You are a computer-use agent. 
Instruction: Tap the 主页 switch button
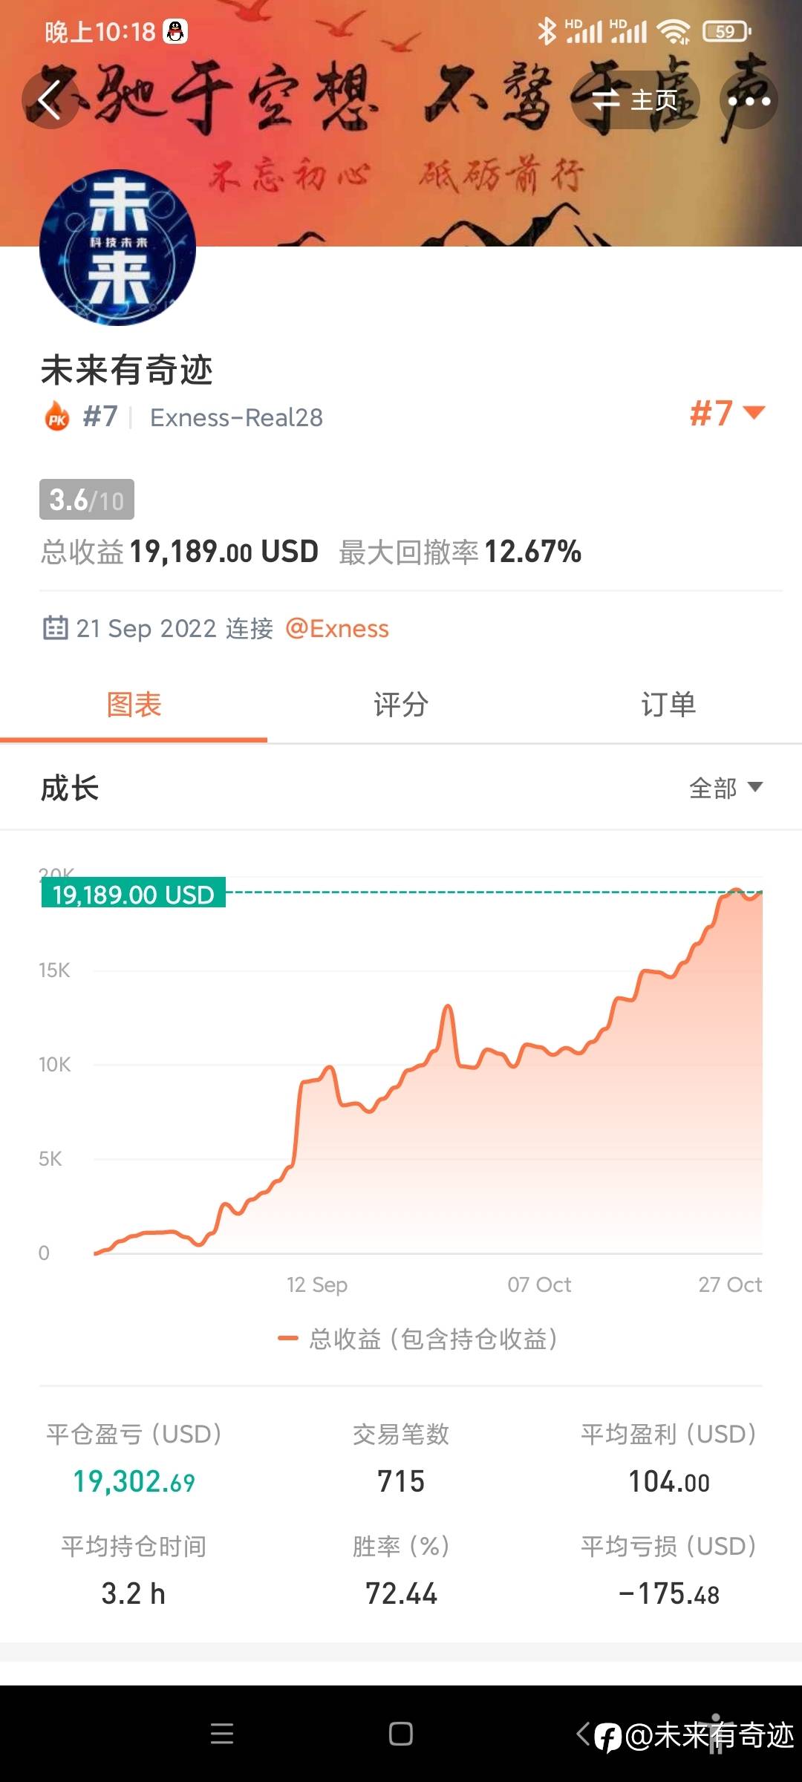(x=636, y=100)
